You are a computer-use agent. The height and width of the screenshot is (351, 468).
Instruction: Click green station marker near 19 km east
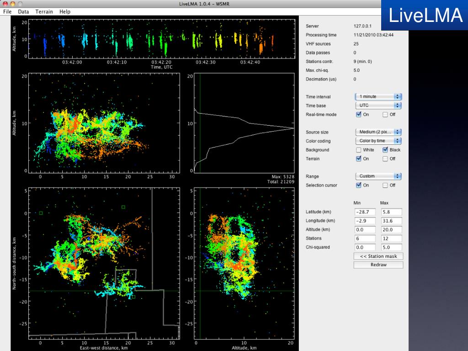[x=123, y=207]
